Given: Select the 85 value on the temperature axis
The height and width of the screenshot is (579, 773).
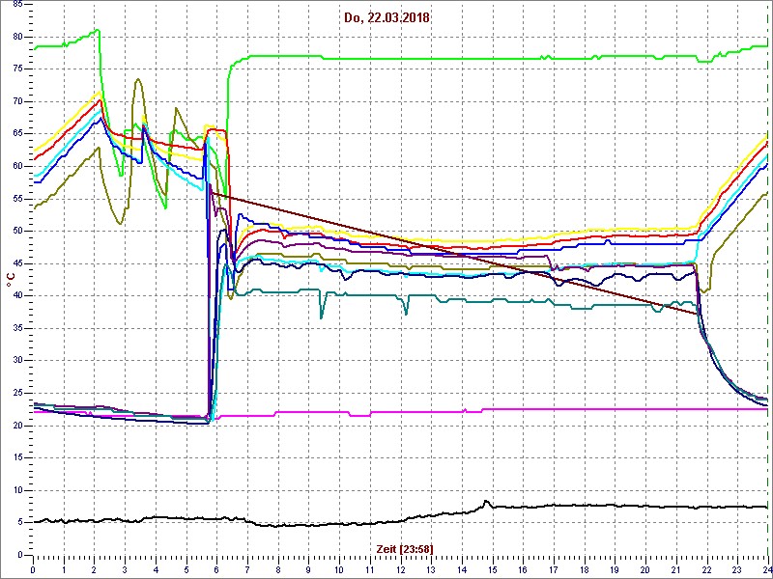Looking at the screenshot, I should coord(16,5).
